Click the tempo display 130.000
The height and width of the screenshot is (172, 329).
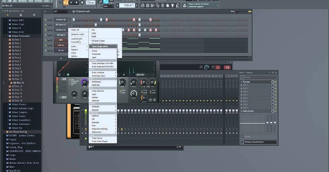coord(90,2)
